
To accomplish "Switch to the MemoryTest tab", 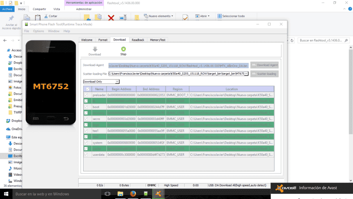I will click(x=158, y=40).
